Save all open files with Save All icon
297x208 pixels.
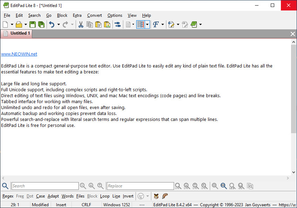pos(41,24)
